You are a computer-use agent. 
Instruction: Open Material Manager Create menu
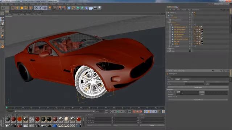(x=10, y=115)
